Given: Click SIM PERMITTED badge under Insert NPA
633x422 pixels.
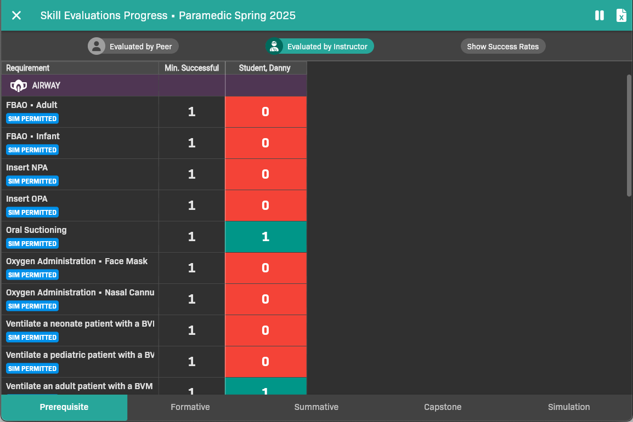Looking at the screenshot, I should (x=32, y=181).
